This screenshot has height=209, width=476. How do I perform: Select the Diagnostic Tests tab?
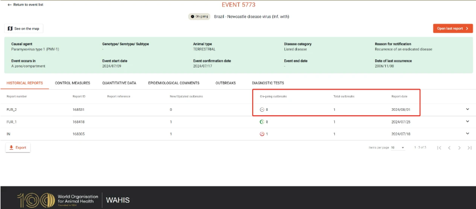point(268,83)
